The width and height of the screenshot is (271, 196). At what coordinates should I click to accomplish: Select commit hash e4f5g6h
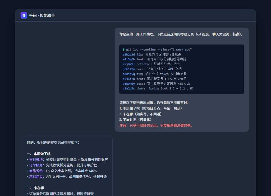pyautogui.click(x=129, y=59)
